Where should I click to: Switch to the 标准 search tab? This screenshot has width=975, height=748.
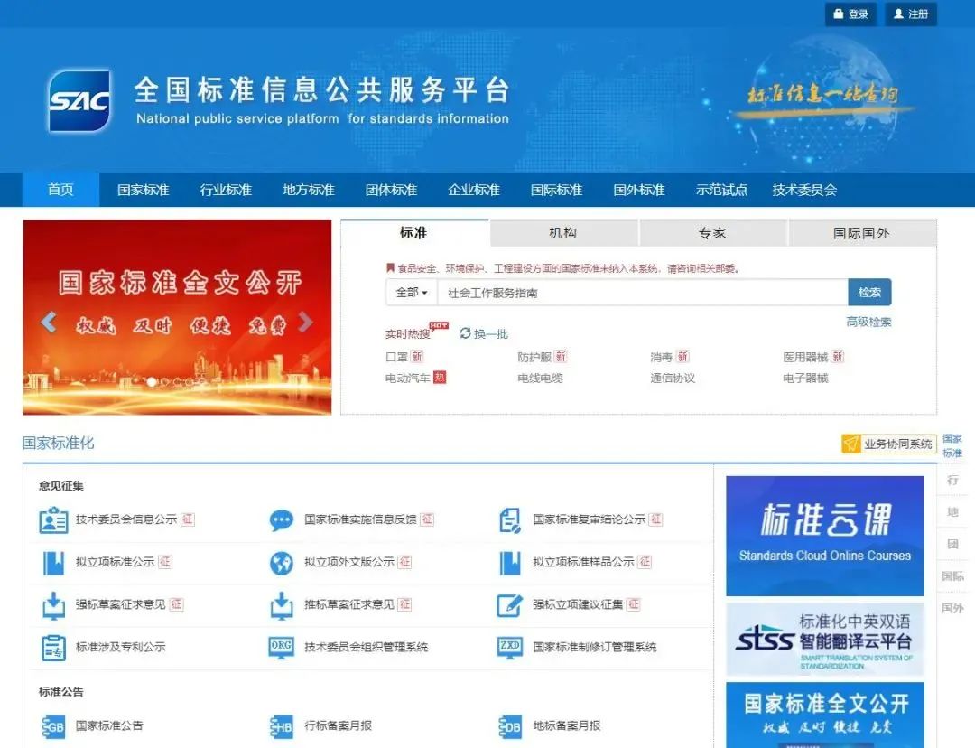click(413, 233)
